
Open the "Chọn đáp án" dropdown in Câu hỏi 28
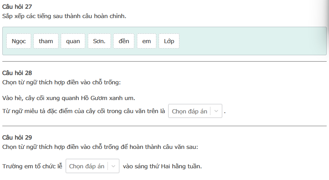(189, 111)
